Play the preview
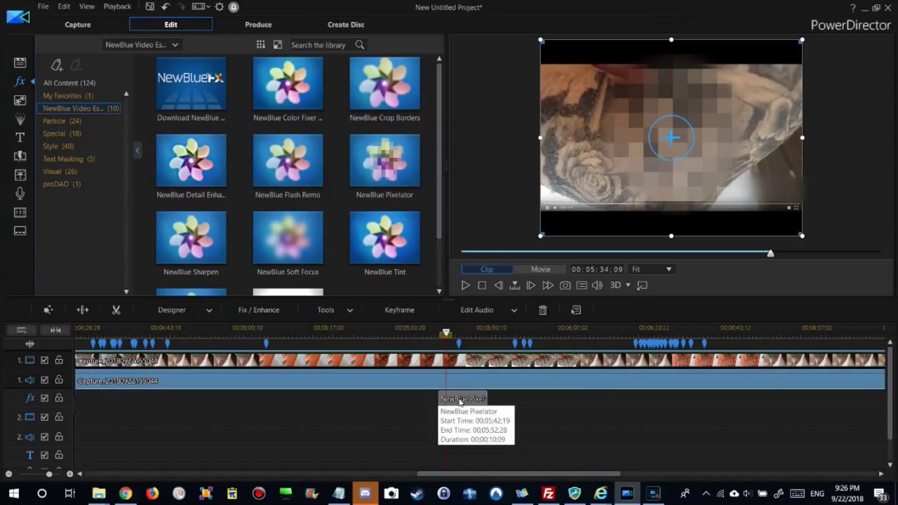 (465, 285)
